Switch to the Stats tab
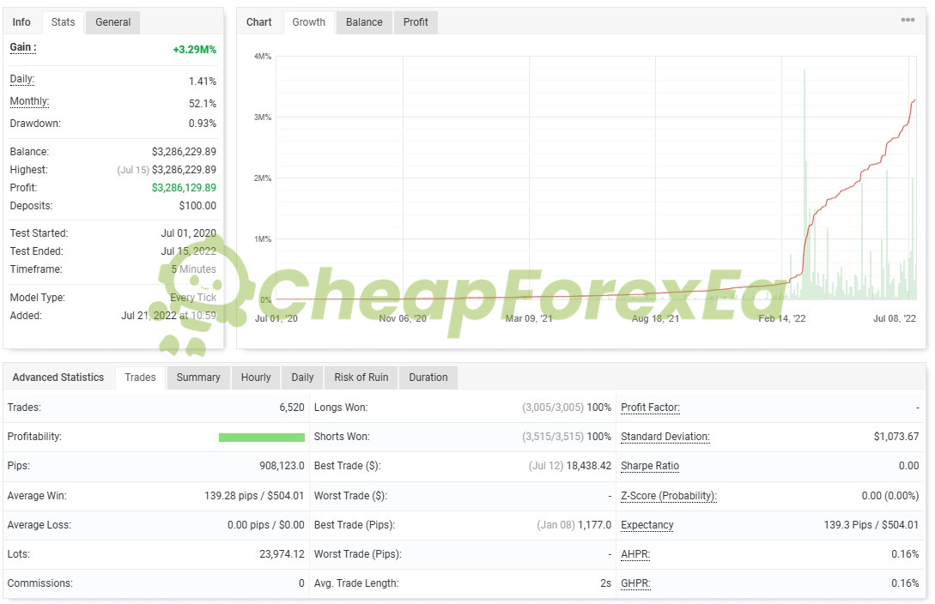935x604 pixels. click(63, 22)
